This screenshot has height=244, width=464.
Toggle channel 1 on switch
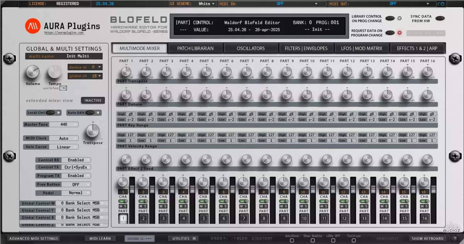click(x=123, y=201)
